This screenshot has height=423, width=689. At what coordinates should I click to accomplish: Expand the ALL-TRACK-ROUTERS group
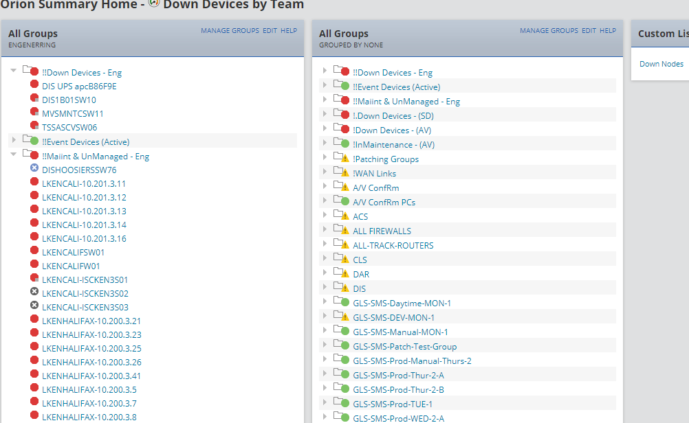click(x=325, y=243)
